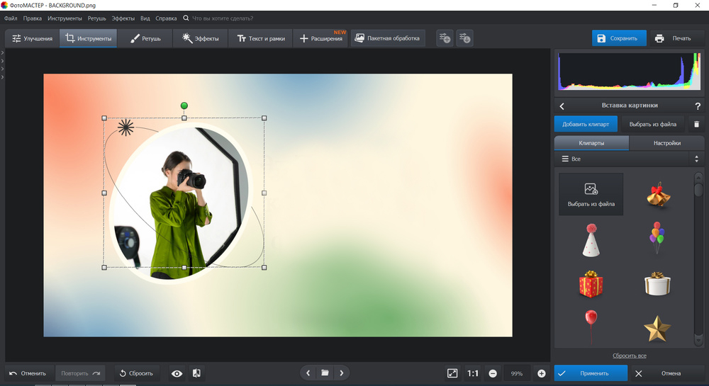Switch to the Настройки tab
This screenshot has width=709, height=386.
tap(666, 143)
